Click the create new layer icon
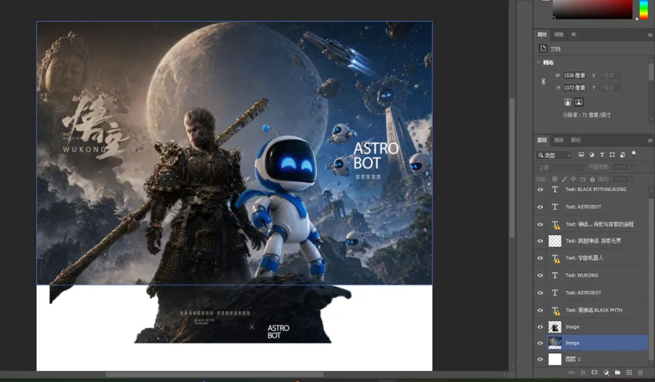 pos(629,372)
